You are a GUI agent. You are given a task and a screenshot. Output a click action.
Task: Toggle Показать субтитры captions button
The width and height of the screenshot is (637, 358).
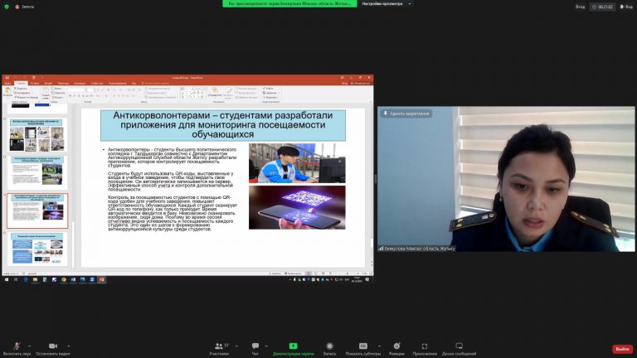363,346
